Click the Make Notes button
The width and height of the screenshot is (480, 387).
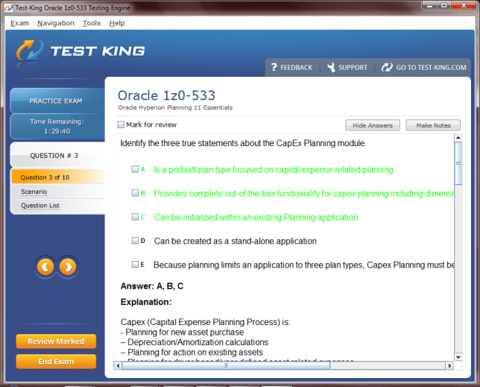pos(433,125)
